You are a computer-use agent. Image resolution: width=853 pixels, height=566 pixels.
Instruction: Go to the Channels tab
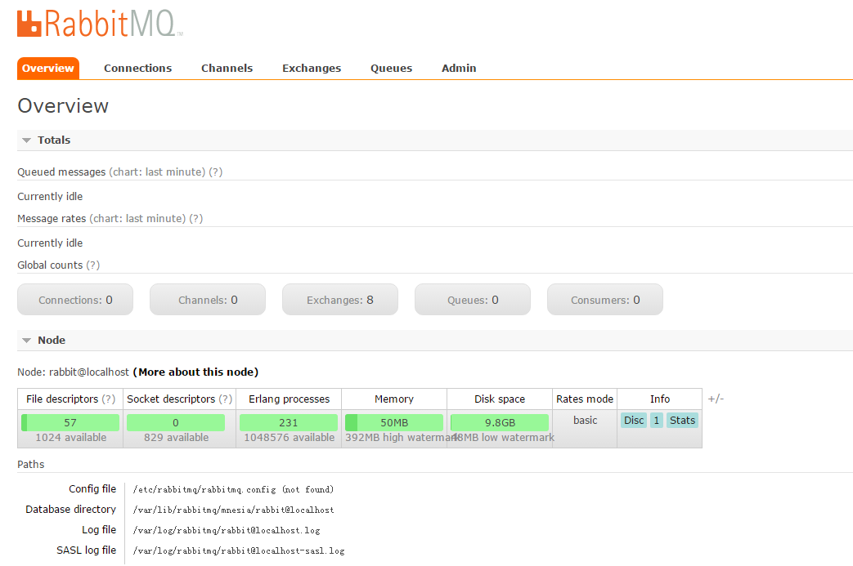coord(227,69)
